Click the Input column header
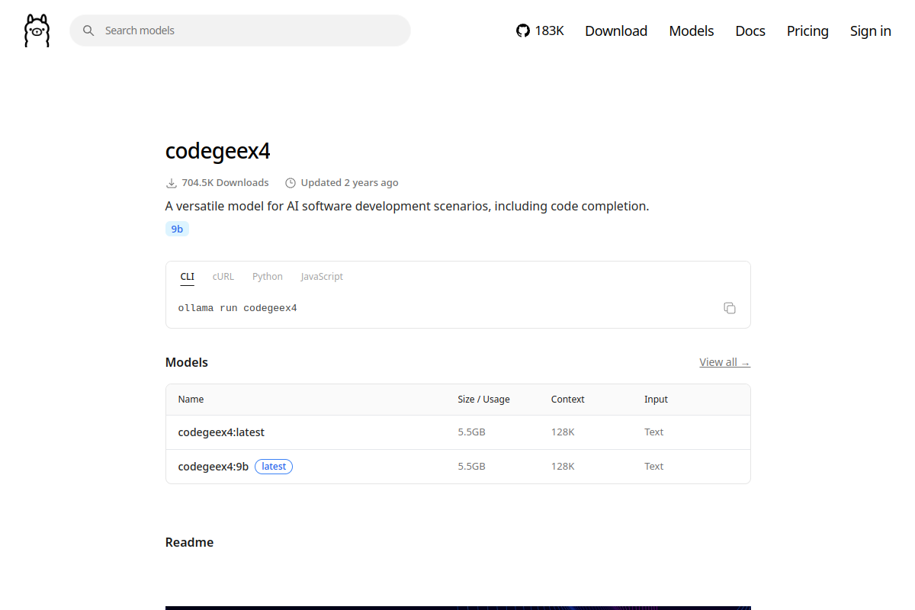This screenshot has height=610, width=915. click(656, 400)
